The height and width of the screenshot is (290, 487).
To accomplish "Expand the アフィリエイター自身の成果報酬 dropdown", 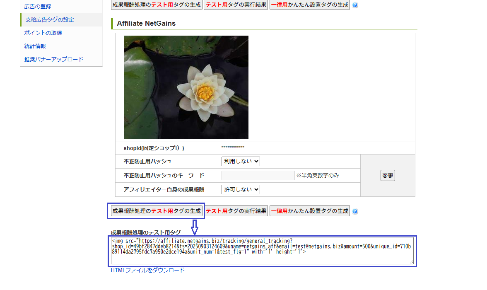I will (x=241, y=189).
